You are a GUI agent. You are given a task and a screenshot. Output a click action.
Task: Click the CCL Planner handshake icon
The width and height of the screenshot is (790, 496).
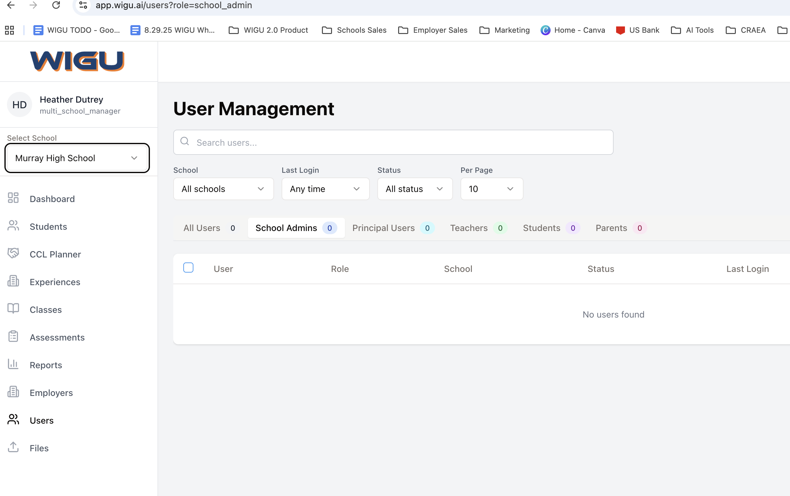[x=13, y=254]
